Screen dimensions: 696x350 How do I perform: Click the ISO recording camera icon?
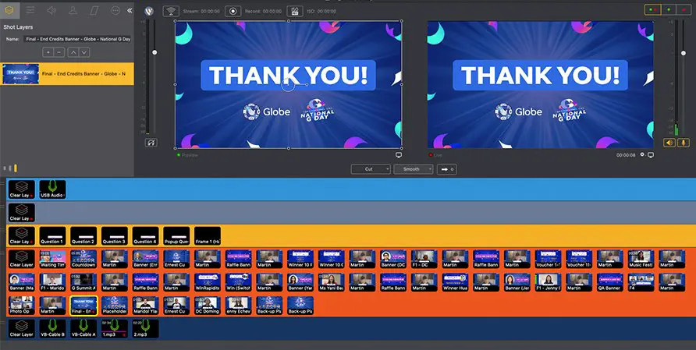pos(294,12)
